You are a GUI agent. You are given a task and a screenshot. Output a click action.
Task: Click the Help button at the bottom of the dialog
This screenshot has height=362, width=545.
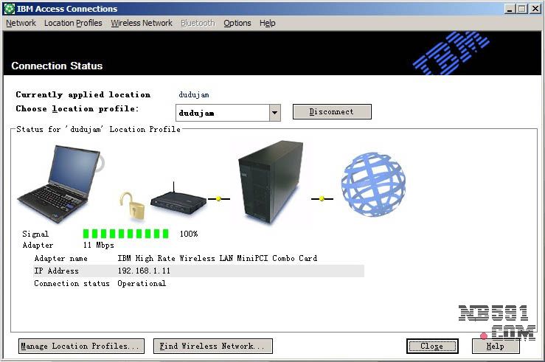pyautogui.click(x=496, y=346)
